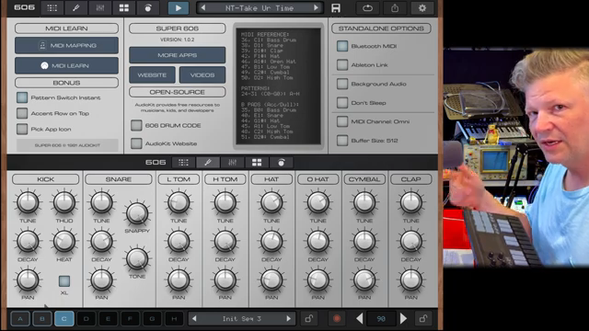Activate the MIDI LEARN blue button

(x=66, y=65)
